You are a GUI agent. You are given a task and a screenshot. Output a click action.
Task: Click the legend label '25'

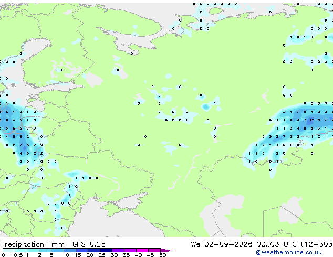pyautogui.click(x=102, y=255)
